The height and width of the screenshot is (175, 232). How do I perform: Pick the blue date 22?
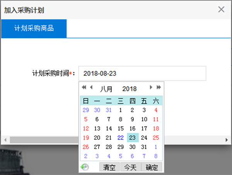(x=121, y=138)
